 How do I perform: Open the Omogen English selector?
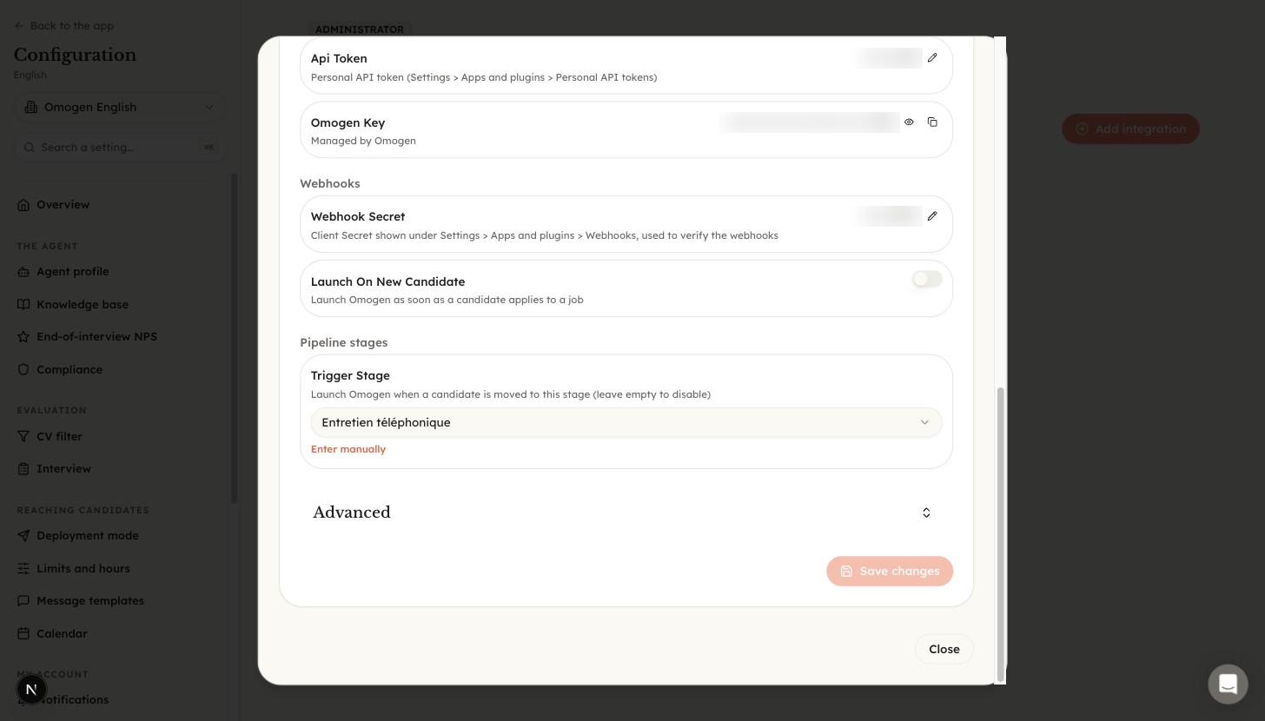[x=120, y=107]
